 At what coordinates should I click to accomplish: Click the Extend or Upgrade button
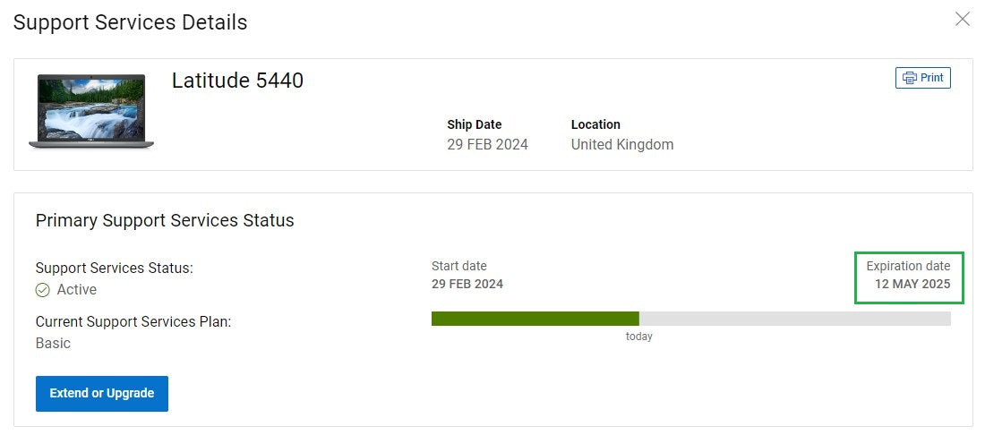point(102,394)
